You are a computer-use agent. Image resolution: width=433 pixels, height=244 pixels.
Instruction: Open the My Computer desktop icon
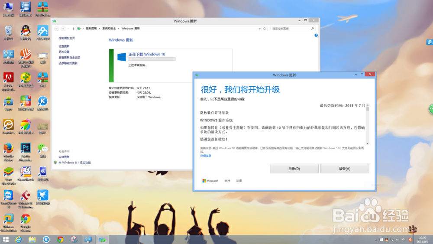[9, 9]
